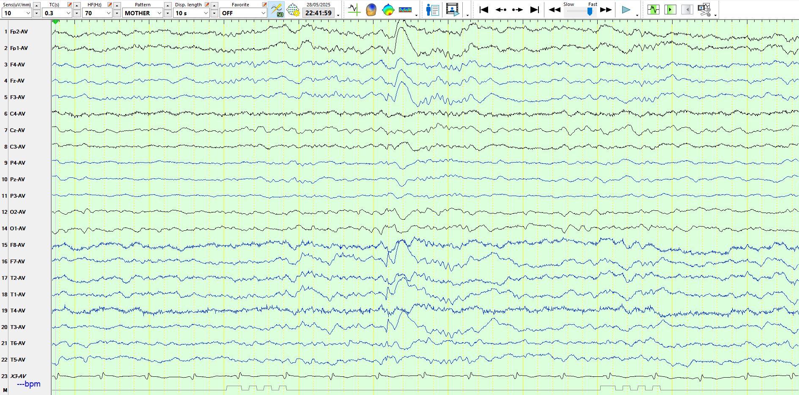Click the green waveform display icon
Viewport: 799px width, 395px height.
pyautogui.click(x=653, y=10)
